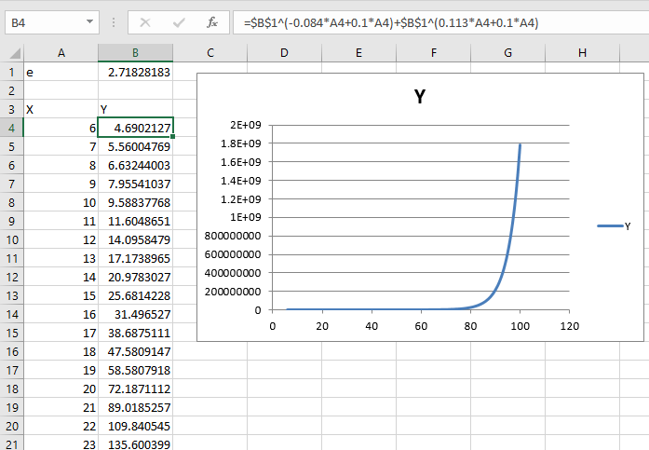Screen dimensions: 649x450
Task: Select cell with value 20.9783027
Action: click(x=135, y=277)
